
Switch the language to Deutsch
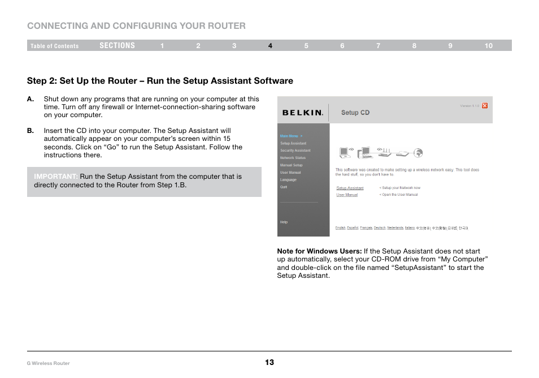[380, 228]
